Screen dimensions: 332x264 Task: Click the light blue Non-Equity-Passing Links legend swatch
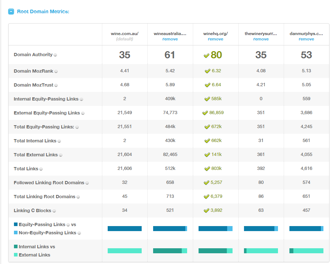16,233
